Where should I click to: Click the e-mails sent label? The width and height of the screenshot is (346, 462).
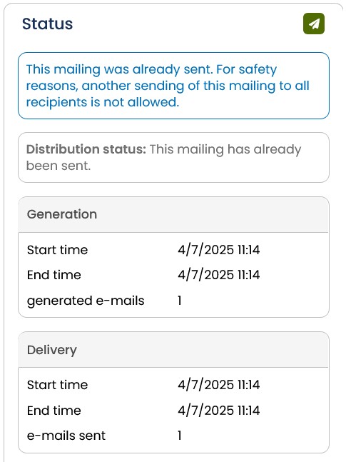pyautogui.click(x=66, y=436)
